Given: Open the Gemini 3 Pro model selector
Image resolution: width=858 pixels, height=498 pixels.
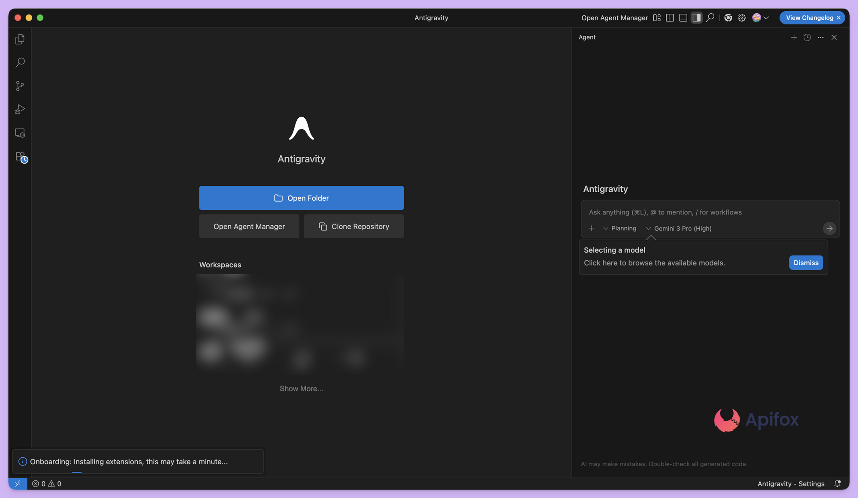Looking at the screenshot, I should [679, 228].
